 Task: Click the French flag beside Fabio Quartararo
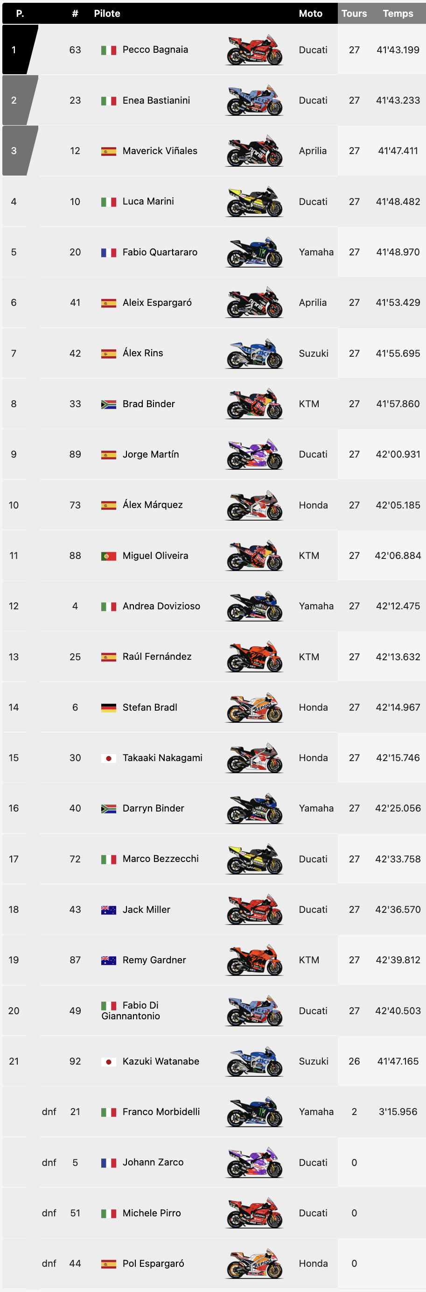108,252
